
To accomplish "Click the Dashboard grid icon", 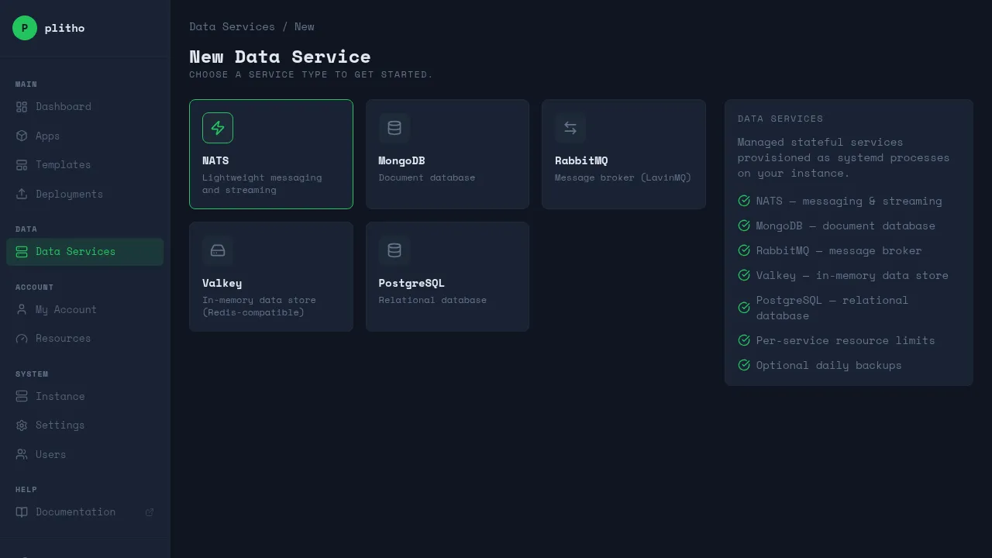I will pyautogui.click(x=22, y=107).
